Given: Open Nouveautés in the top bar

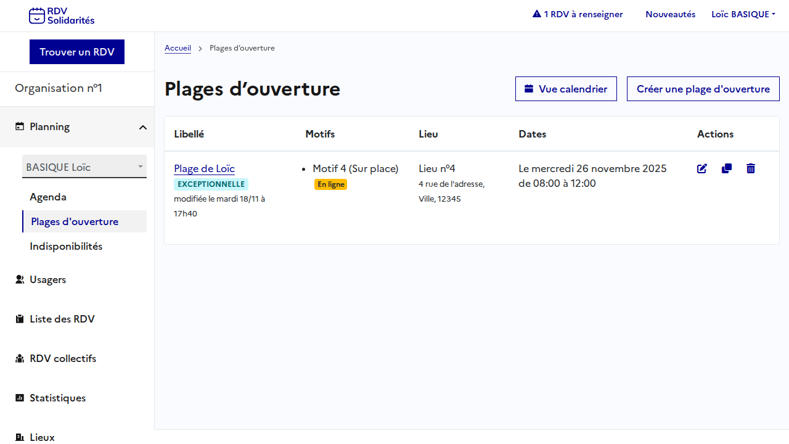Looking at the screenshot, I should (670, 14).
